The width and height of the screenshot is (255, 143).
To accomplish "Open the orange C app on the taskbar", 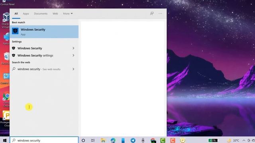I will pyautogui.click(x=173, y=140).
